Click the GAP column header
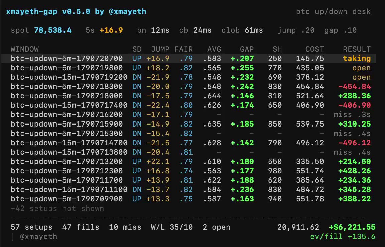Viewport: 385px width, 247px height. (x=247, y=49)
